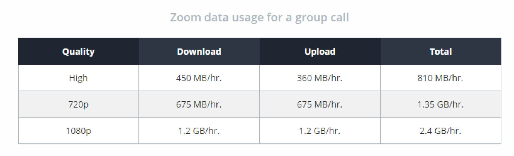514x156 pixels.
Task: Click the 1.2 GB/hr. upload cell
Action: point(320,131)
